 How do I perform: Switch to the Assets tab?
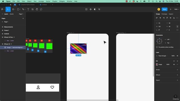tap(12, 14)
